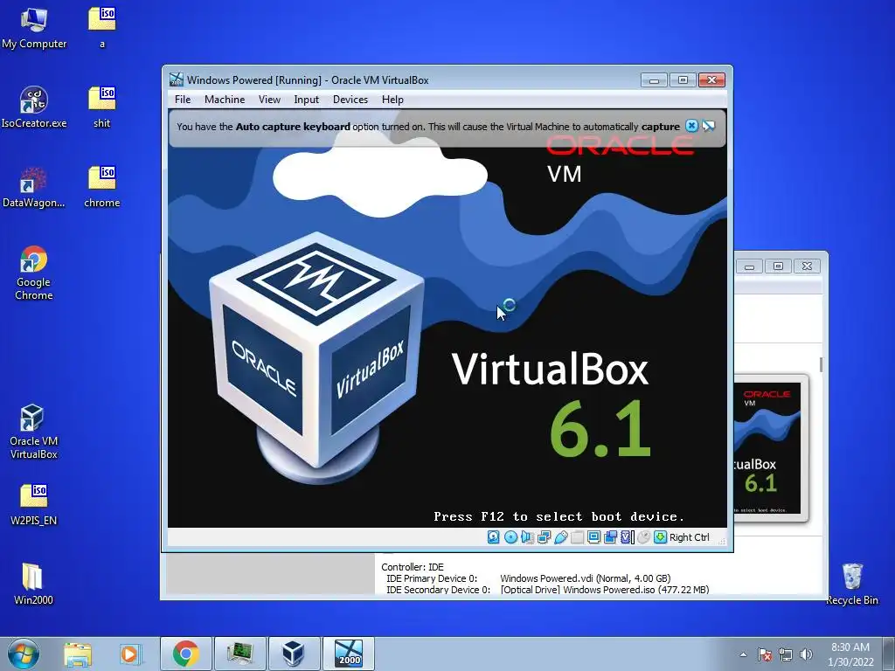Maximize the background VirtualBox Manager window
895x671 pixels.
778,266
